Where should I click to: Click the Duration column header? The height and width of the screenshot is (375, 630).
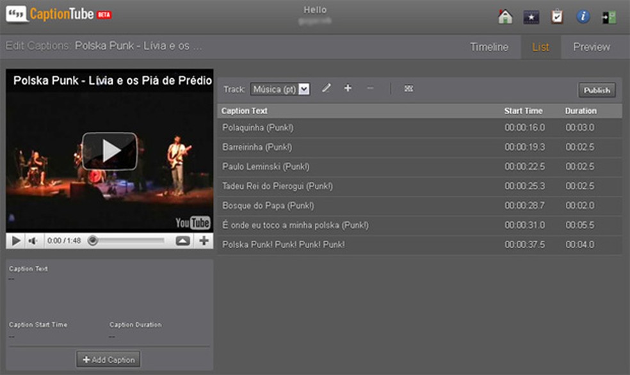581,111
